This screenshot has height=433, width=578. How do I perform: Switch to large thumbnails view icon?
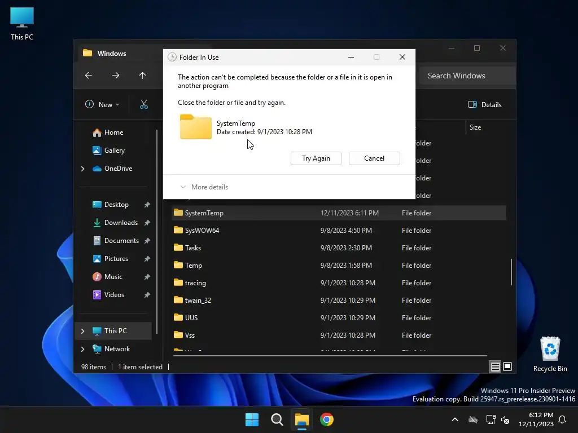click(x=507, y=366)
